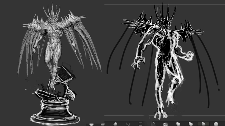This screenshot has height=126, width=225.
Task: Click the sketch figure's clenched fist
Action: (x=190, y=57)
